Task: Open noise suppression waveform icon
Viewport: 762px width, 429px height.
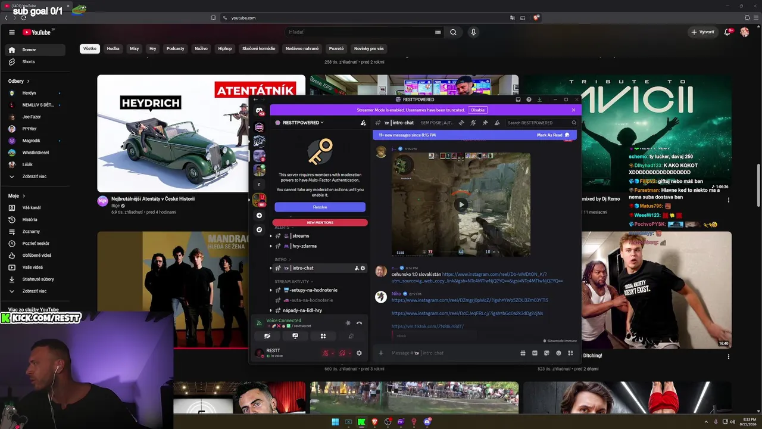Action: 348,323
